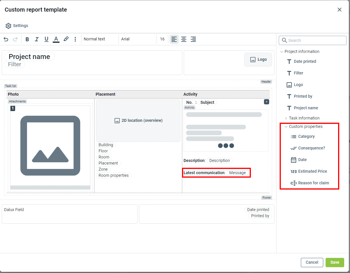
Task: Select the highlighter pen tool
Action: (66, 39)
